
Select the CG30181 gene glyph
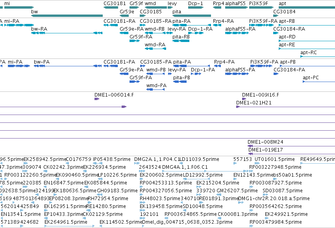[x=111, y=7]
